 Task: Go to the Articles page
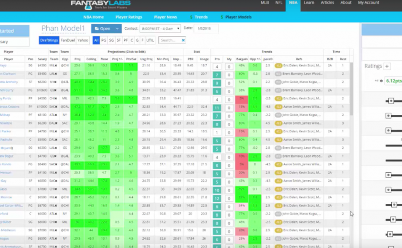pos(327,2)
